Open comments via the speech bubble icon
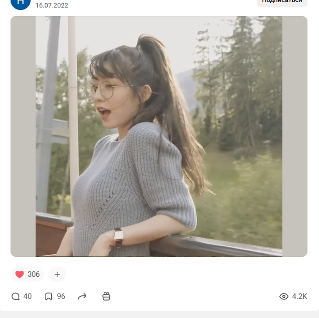 pos(16,296)
